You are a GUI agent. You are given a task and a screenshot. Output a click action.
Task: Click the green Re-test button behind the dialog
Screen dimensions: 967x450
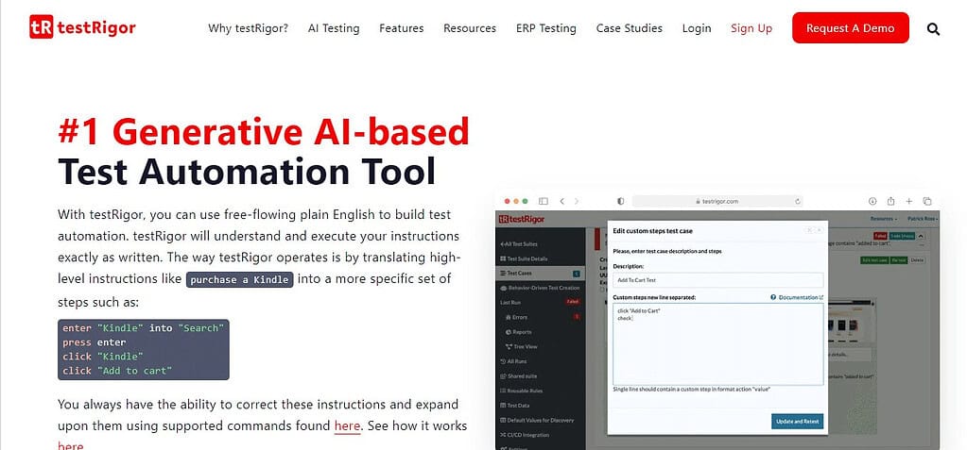(899, 260)
